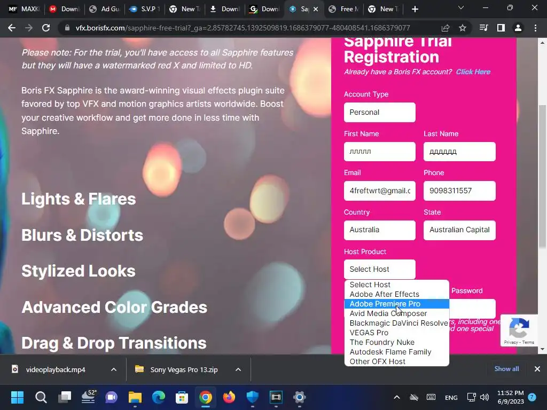Select The Foundry Nuke option
The image size is (547, 410).
[397, 342]
